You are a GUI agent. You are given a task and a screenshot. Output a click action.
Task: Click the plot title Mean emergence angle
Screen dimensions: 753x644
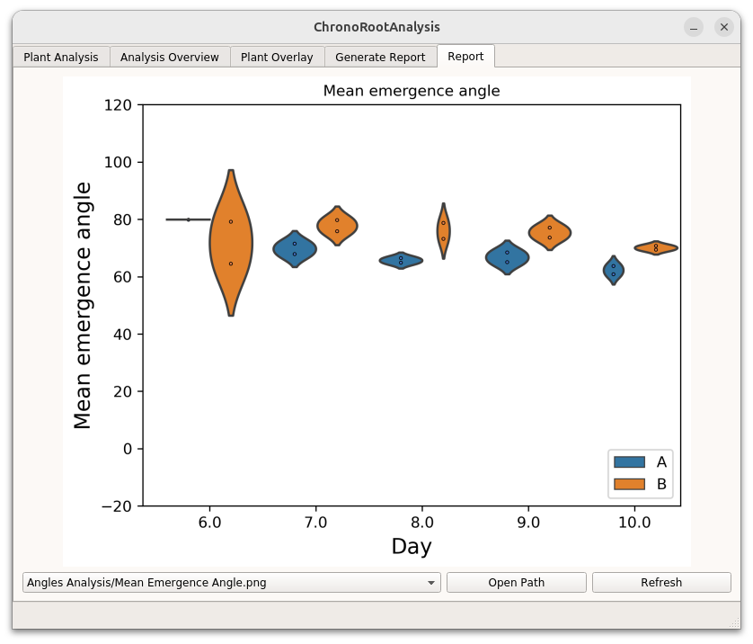coord(412,91)
